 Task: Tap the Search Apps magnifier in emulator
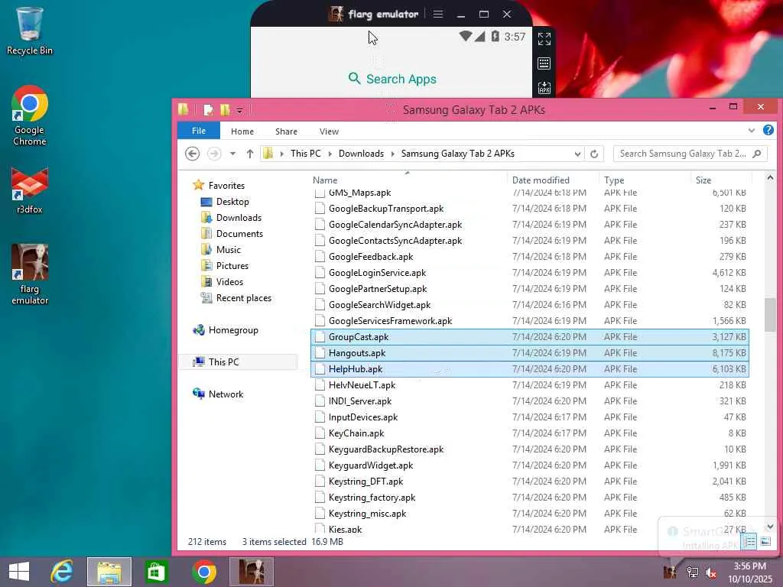[354, 79]
